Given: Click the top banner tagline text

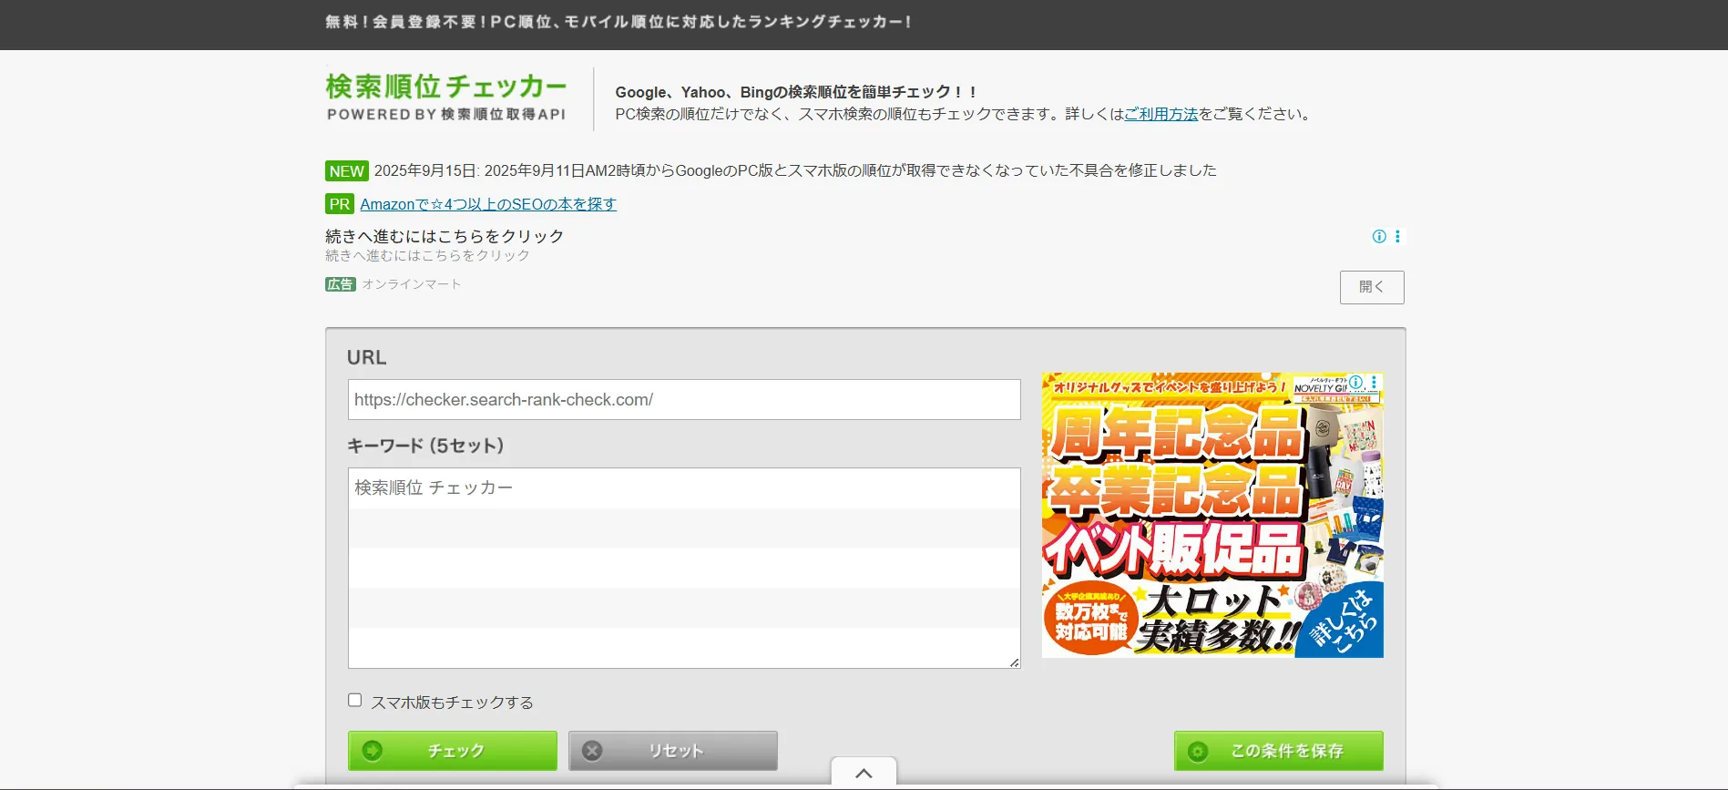Looking at the screenshot, I should pyautogui.click(x=619, y=22).
